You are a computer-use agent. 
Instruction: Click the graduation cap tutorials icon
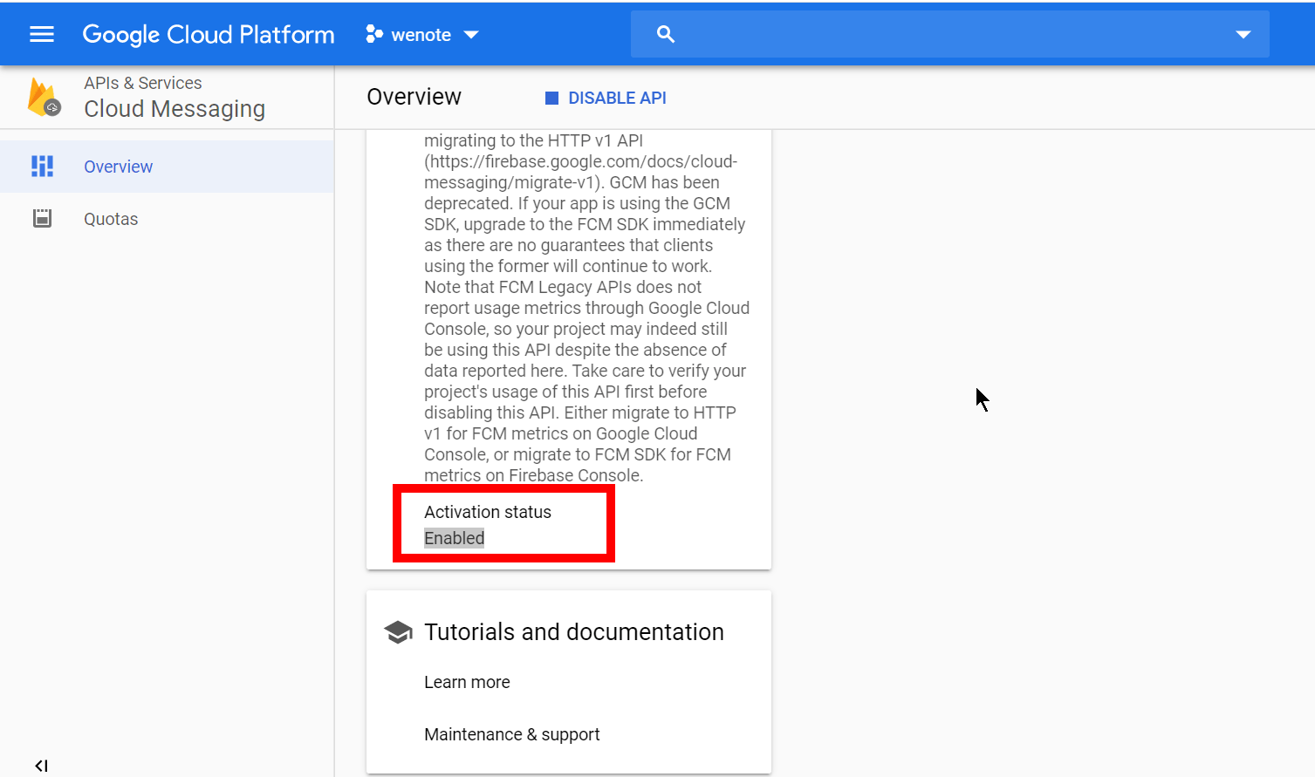399,632
